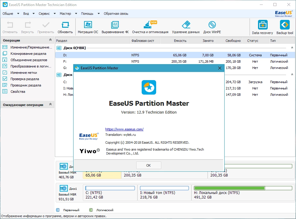Select the C: (NTFS) partition usage bar
The height and width of the screenshot is (219, 296).
click(x=110, y=188)
